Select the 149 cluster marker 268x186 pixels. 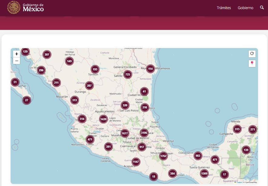pos(69,61)
